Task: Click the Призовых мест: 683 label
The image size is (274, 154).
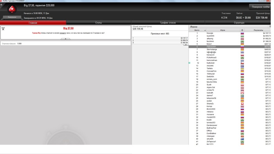Action: click(160, 34)
